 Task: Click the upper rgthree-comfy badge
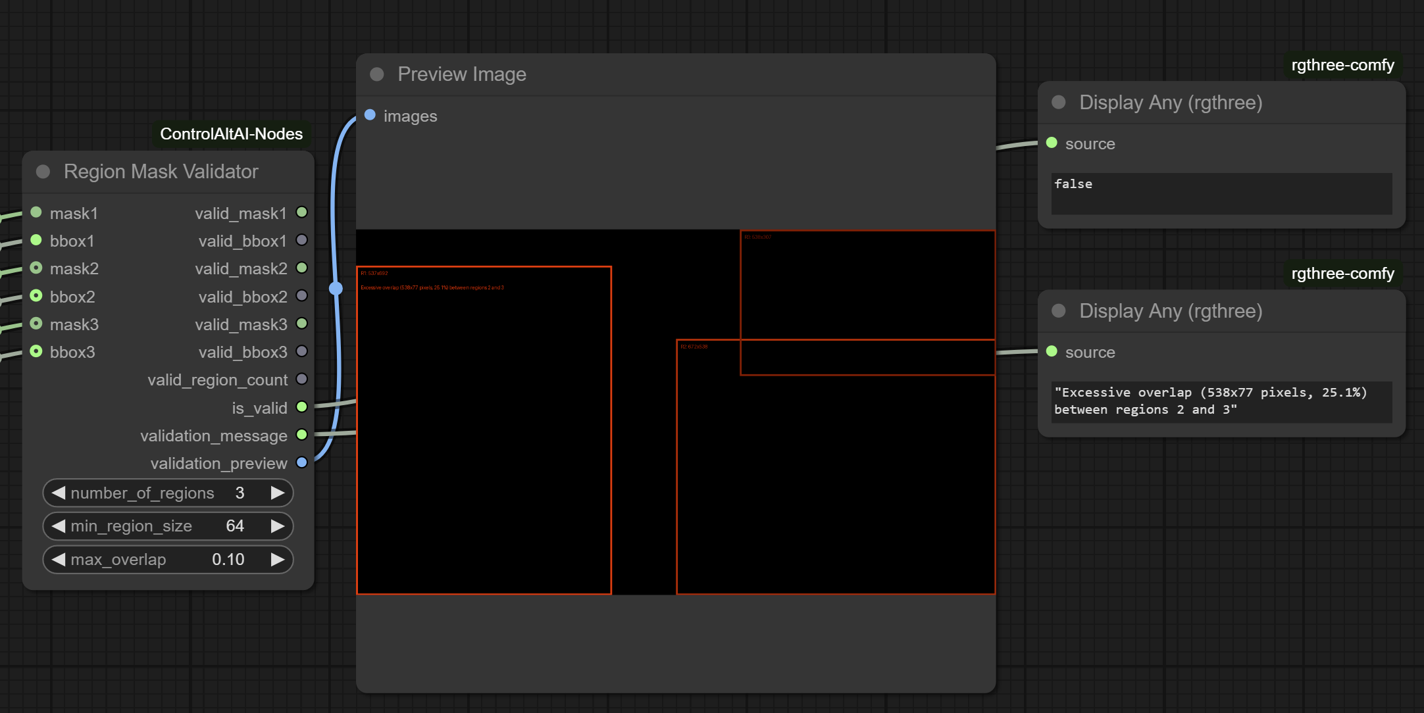pos(1342,65)
